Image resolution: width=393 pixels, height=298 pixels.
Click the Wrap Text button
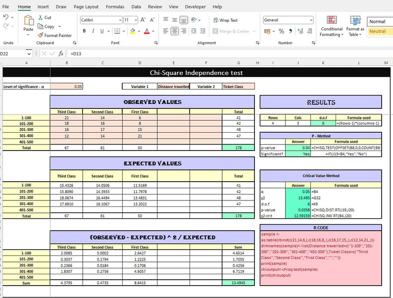tap(225, 20)
